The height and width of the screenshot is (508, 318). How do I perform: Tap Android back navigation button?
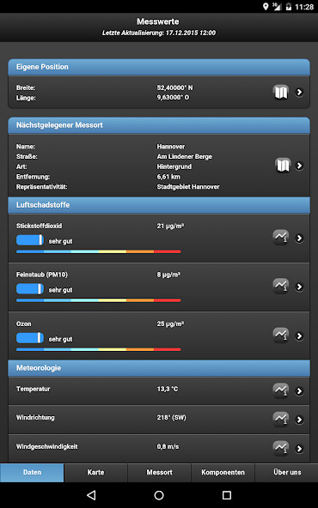[x=91, y=495]
